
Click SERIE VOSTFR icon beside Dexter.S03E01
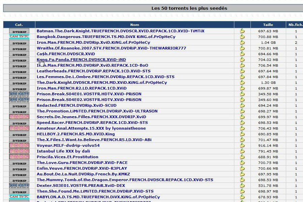point(19,186)
